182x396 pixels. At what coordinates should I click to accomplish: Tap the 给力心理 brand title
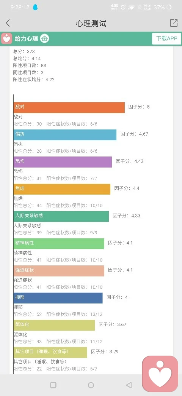pyautogui.click(x=27, y=38)
